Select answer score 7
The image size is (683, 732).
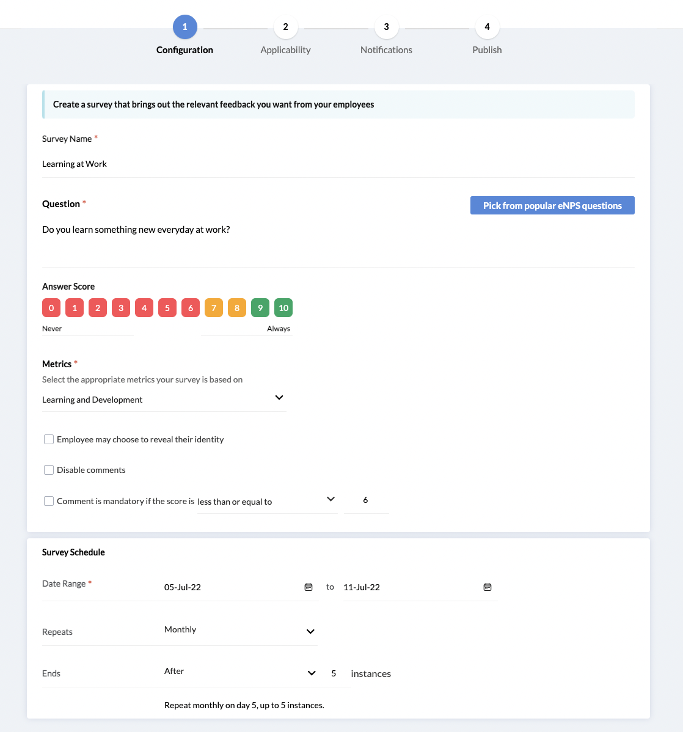[x=214, y=308]
